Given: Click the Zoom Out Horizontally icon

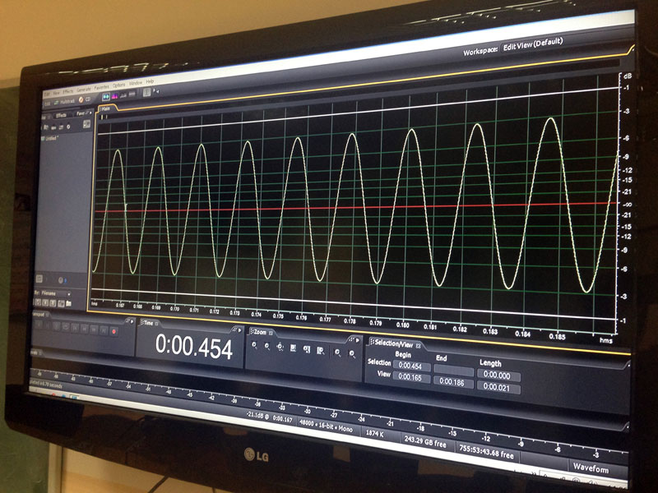Looking at the screenshot, I should 266,346.
